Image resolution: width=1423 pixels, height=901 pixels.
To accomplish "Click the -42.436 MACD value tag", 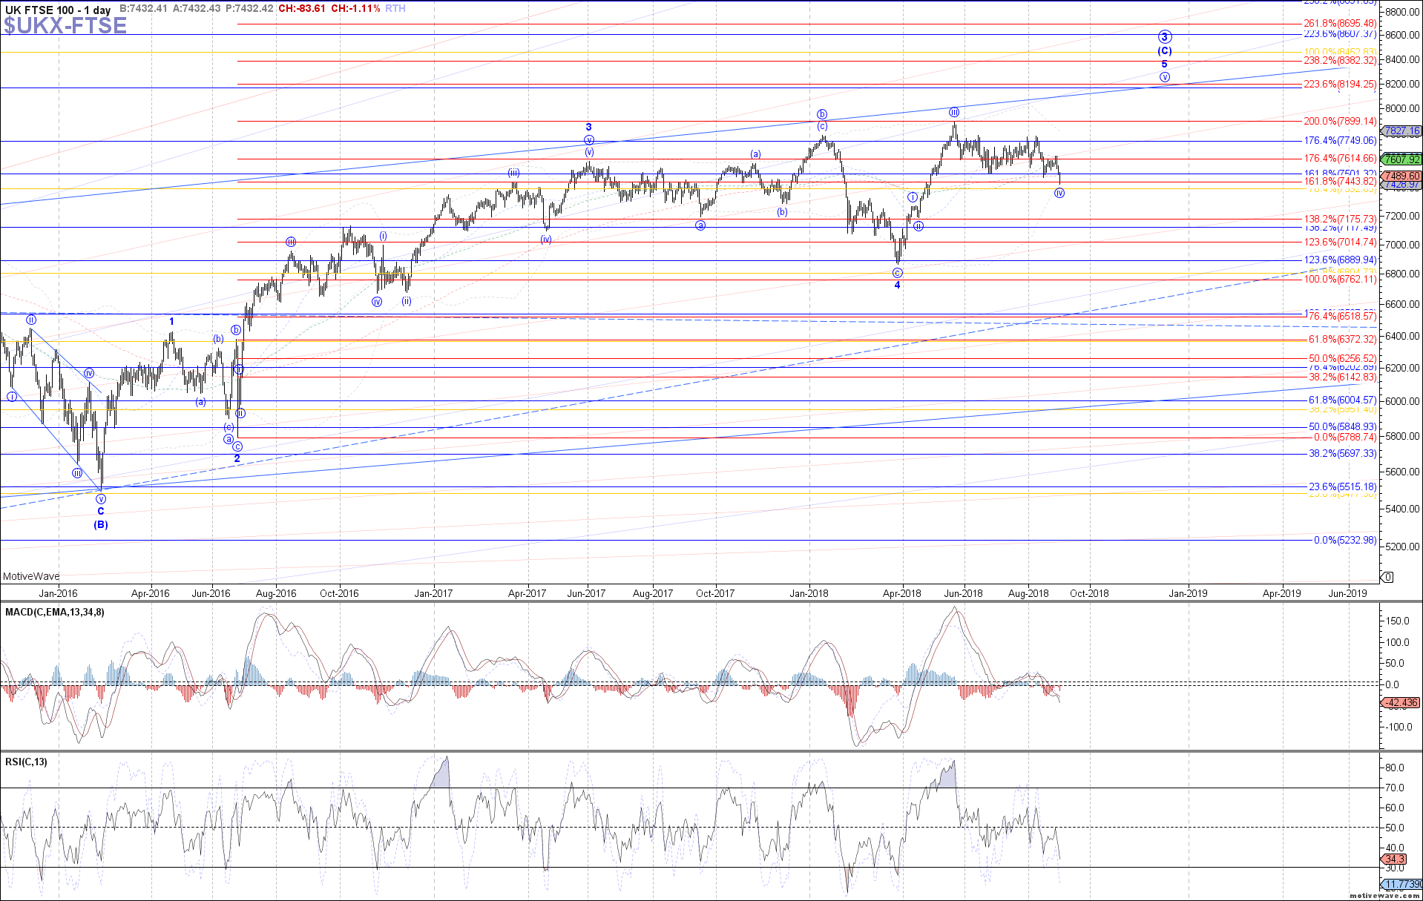I will pos(1401,702).
